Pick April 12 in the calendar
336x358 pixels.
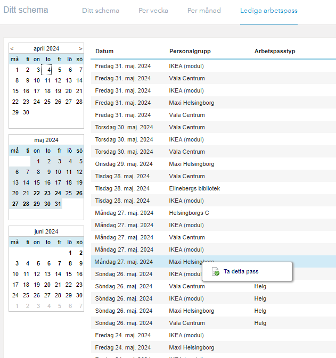coord(58,81)
